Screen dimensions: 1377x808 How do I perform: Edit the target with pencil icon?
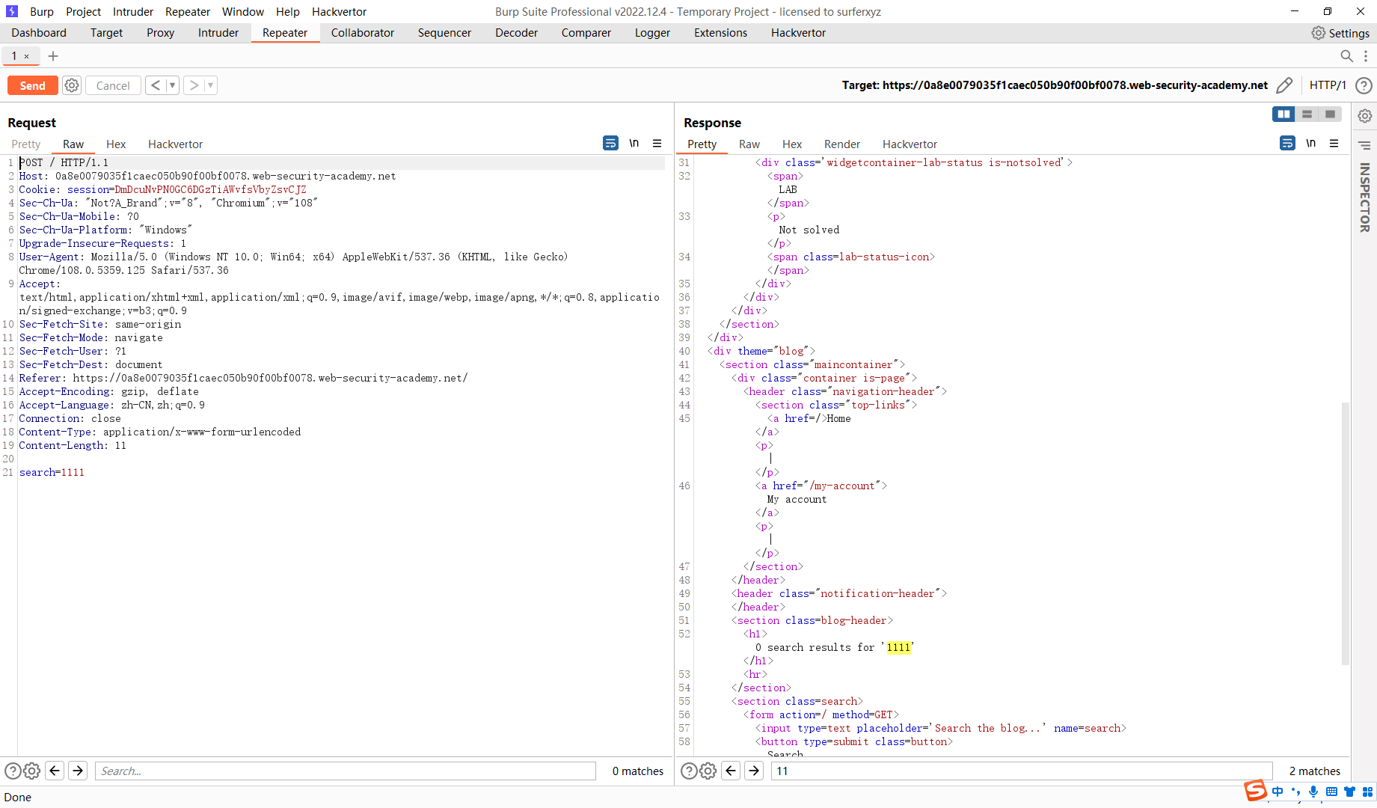(x=1284, y=85)
